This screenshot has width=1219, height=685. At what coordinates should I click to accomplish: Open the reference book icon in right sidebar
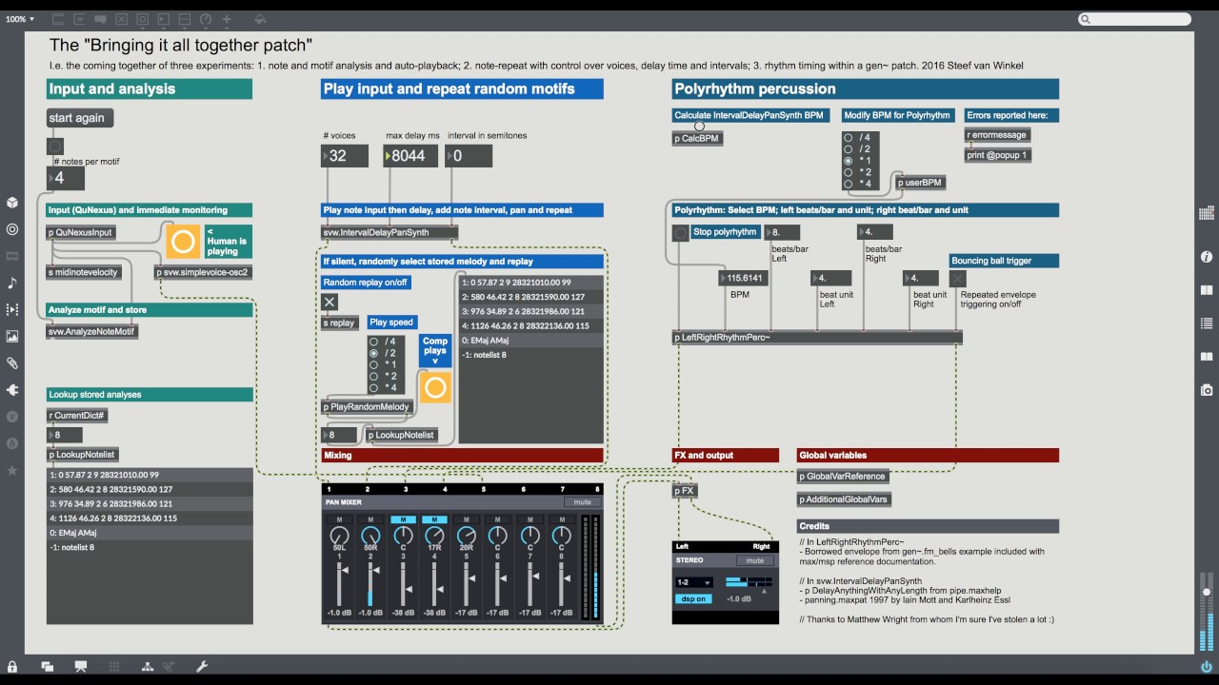[x=1207, y=290]
